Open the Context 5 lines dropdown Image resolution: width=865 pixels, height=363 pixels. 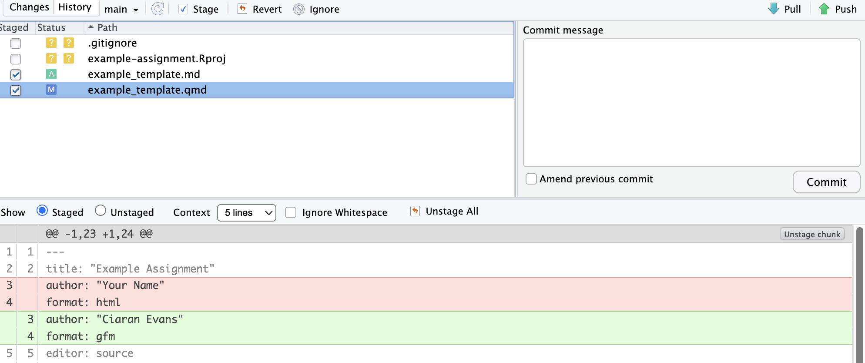click(x=246, y=212)
